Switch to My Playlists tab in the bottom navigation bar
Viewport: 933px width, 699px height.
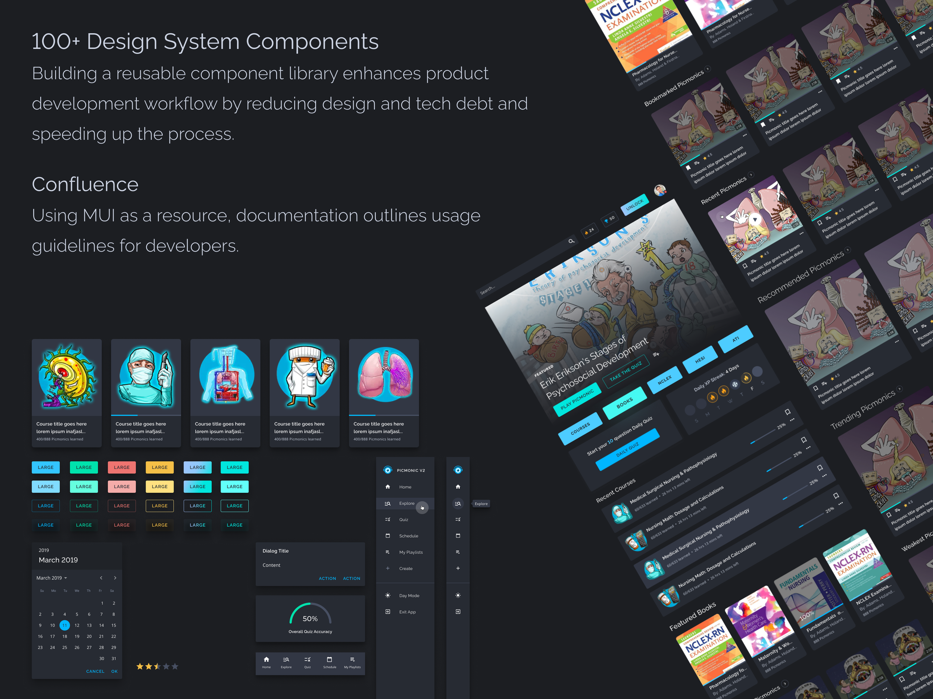pyautogui.click(x=352, y=662)
